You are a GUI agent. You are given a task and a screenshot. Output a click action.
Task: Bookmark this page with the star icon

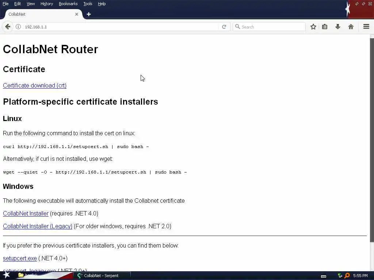click(x=313, y=27)
